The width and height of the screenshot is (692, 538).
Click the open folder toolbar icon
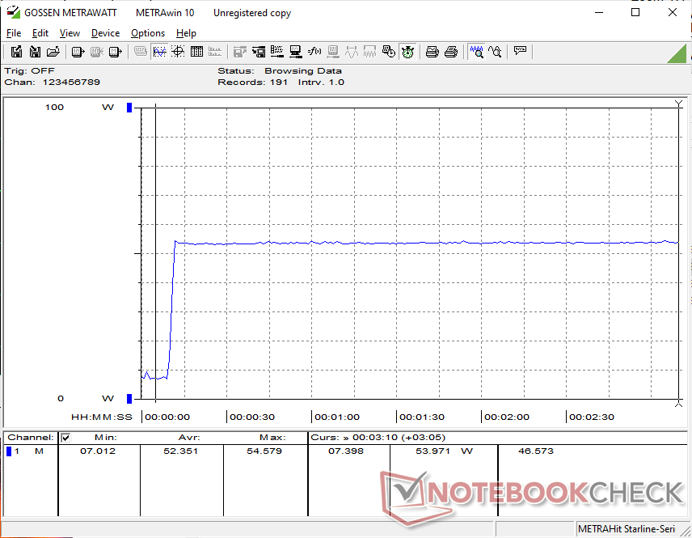point(53,52)
